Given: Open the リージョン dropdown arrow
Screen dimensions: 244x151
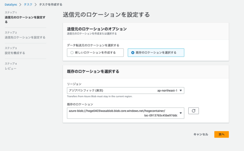Looking at the screenshot, I should pos(181,91).
